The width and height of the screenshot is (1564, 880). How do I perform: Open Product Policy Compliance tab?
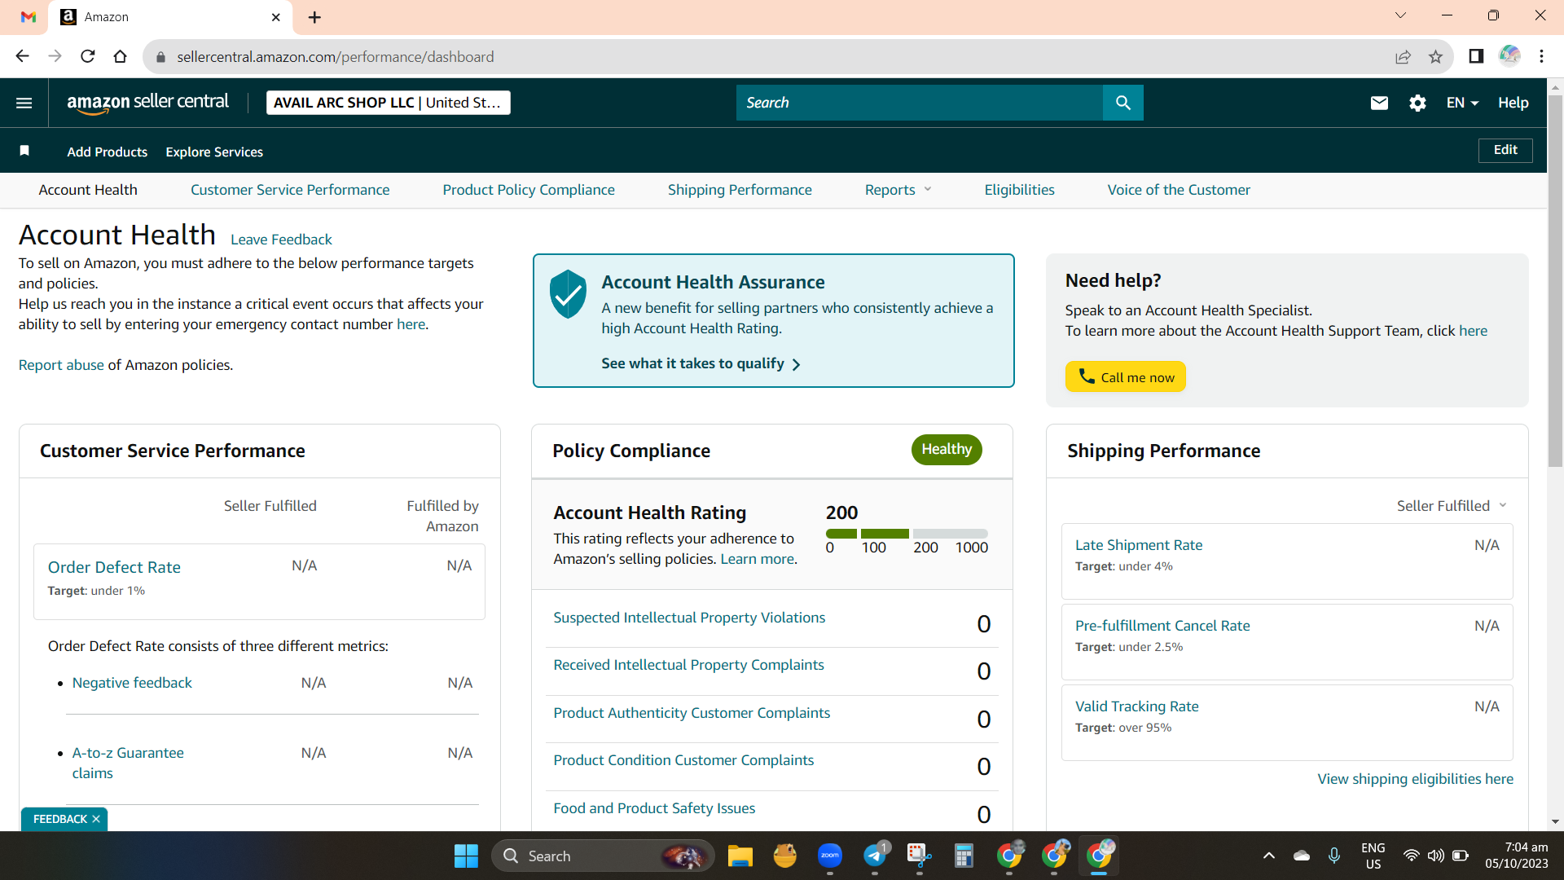529,190
